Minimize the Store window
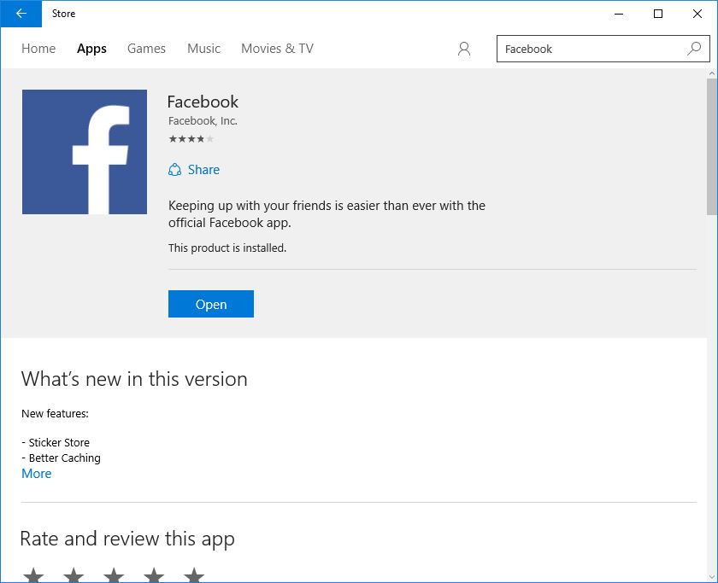Viewport: 718px width, 583px height. [x=619, y=14]
